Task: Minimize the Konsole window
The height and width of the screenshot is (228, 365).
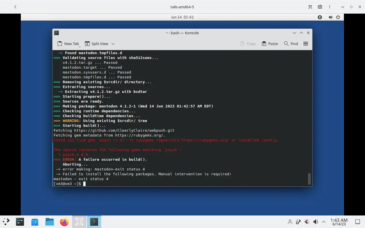Action: coord(295,33)
